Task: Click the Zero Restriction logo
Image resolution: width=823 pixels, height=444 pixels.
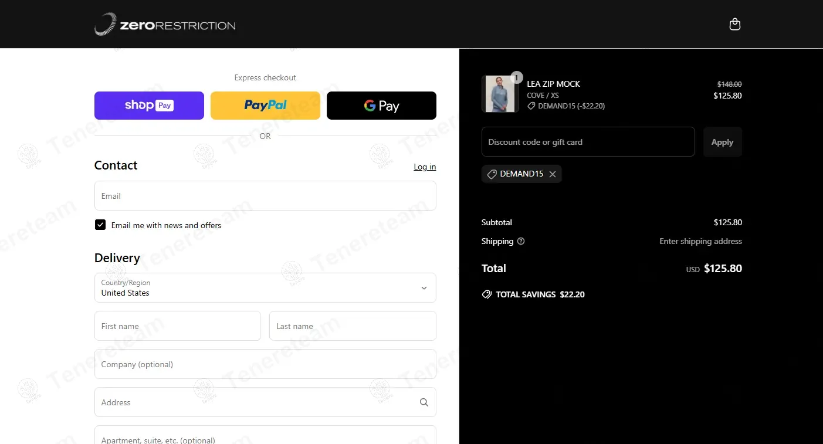Action: coord(165,25)
